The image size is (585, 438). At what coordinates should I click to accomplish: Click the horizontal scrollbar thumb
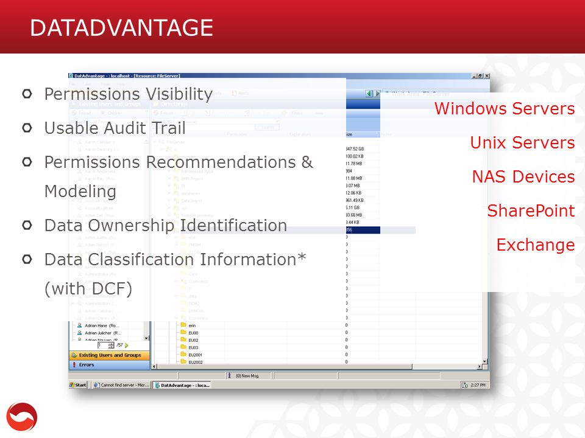tap(285, 367)
